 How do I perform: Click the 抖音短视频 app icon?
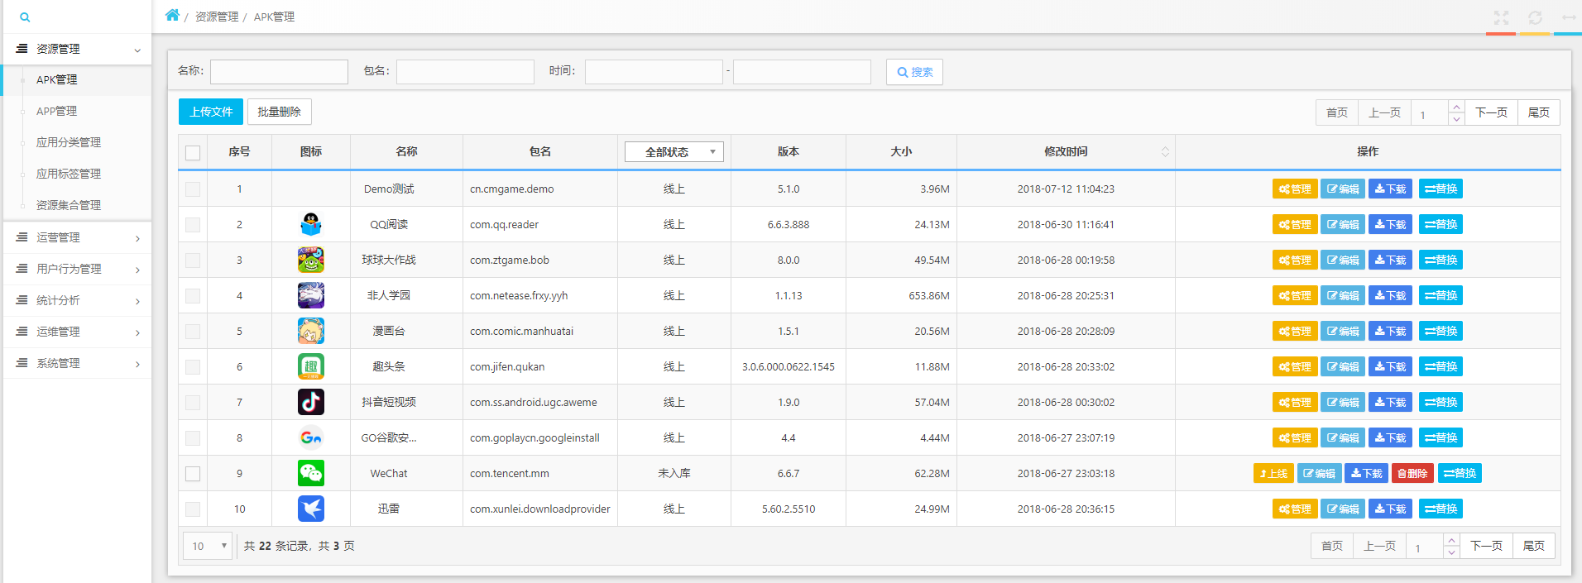pos(311,402)
